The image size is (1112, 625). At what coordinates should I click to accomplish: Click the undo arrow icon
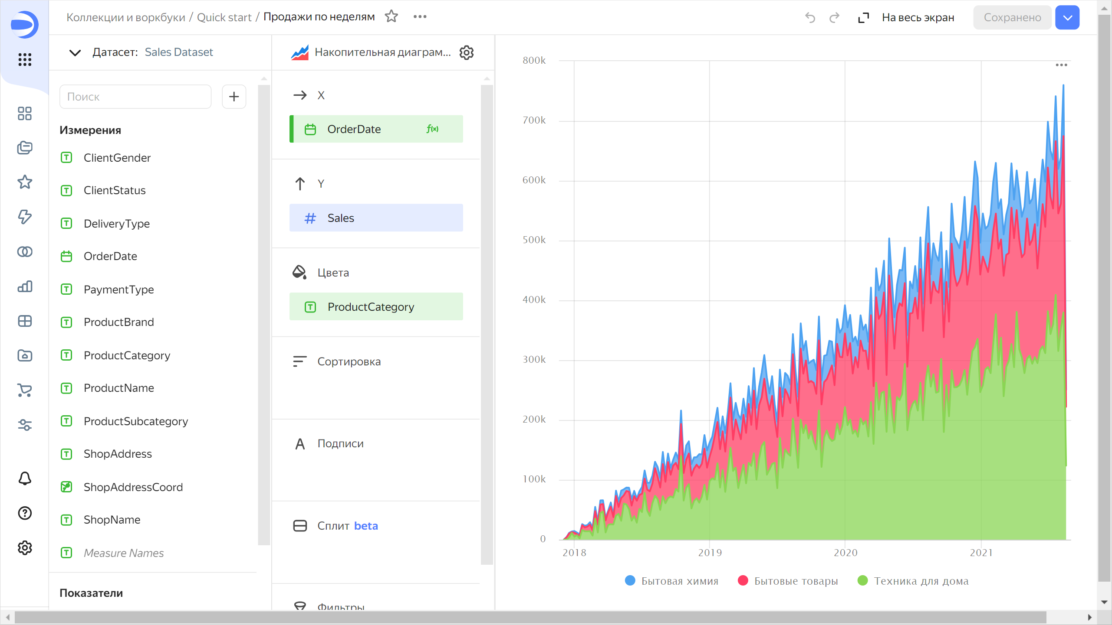coord(810,17)
